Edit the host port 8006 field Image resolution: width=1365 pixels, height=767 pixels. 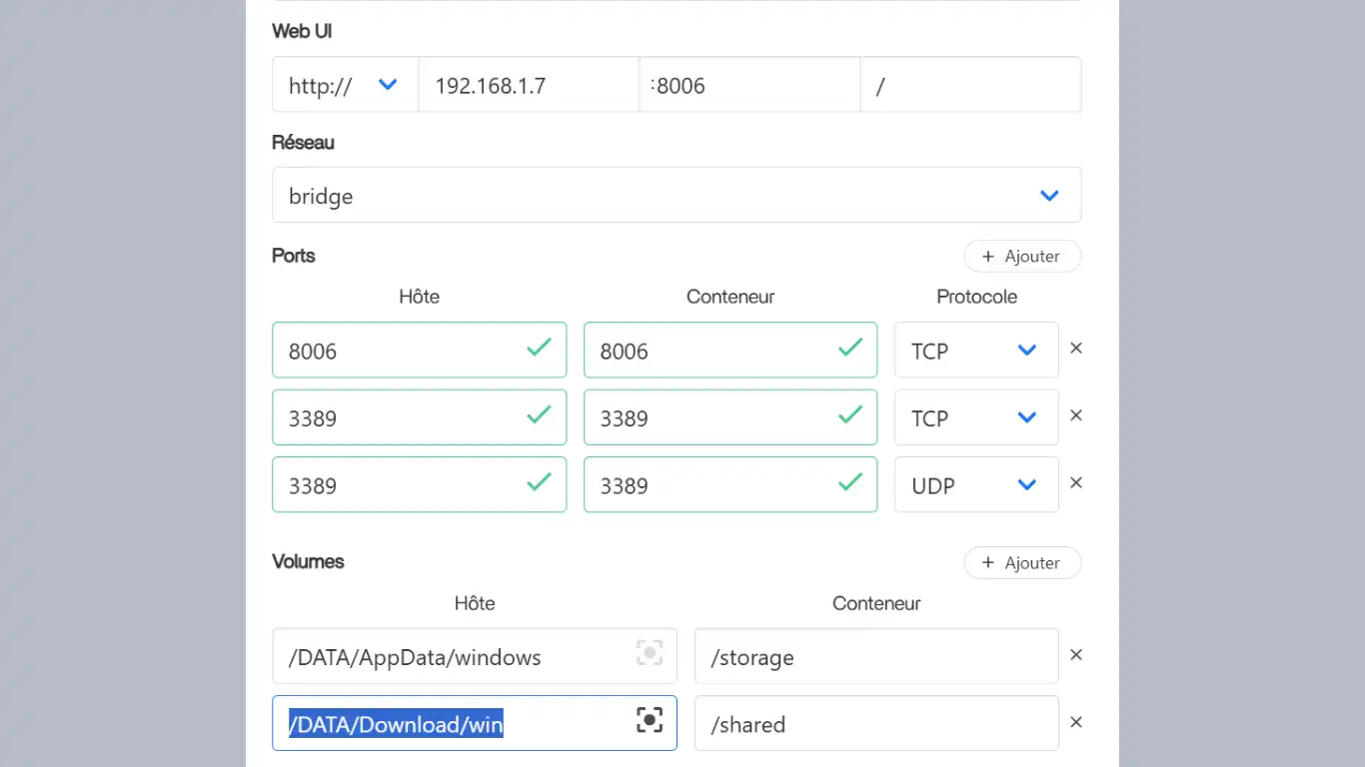coord(400,351)
